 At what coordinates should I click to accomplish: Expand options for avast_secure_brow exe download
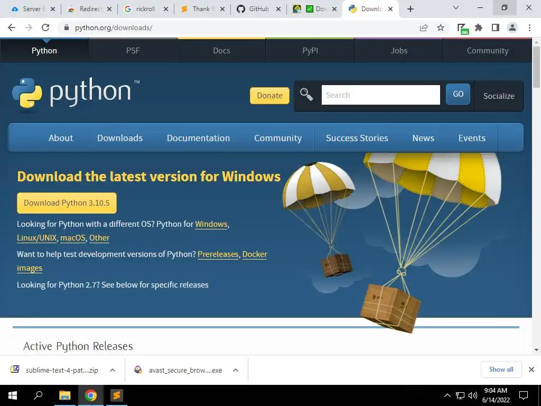(x=236, y=370)
